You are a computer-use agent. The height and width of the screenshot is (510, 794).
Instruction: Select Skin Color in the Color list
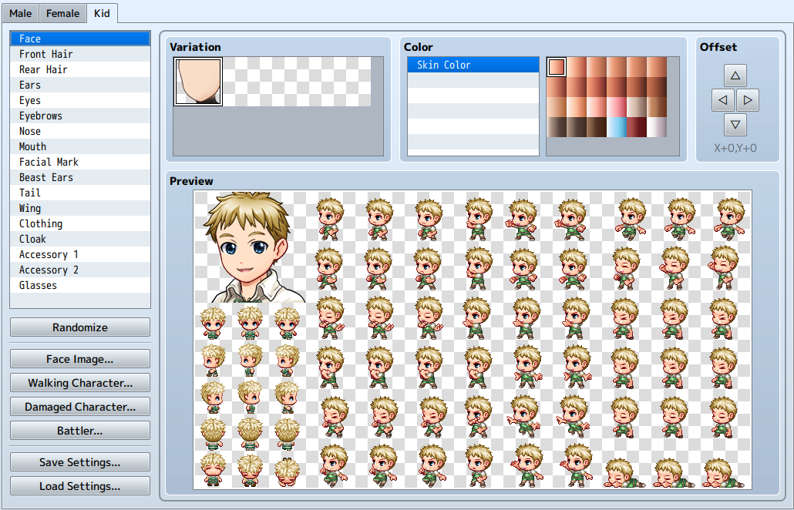[x=473, y=65]
